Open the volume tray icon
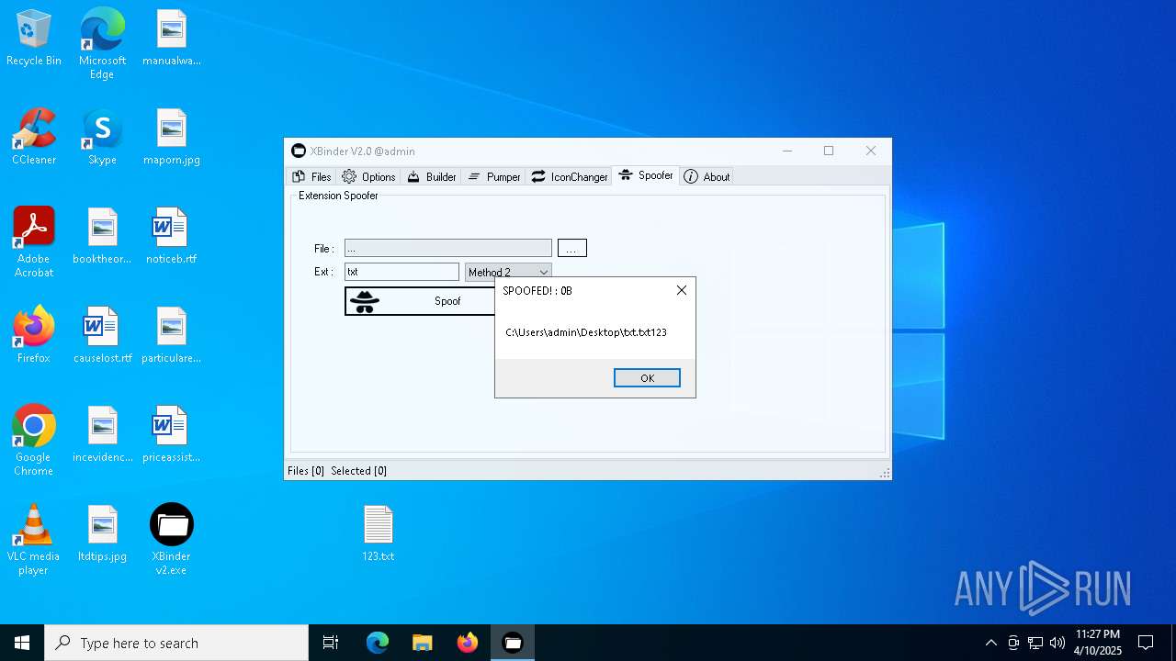This screenshot has height=661, width=1176. 1057,643
